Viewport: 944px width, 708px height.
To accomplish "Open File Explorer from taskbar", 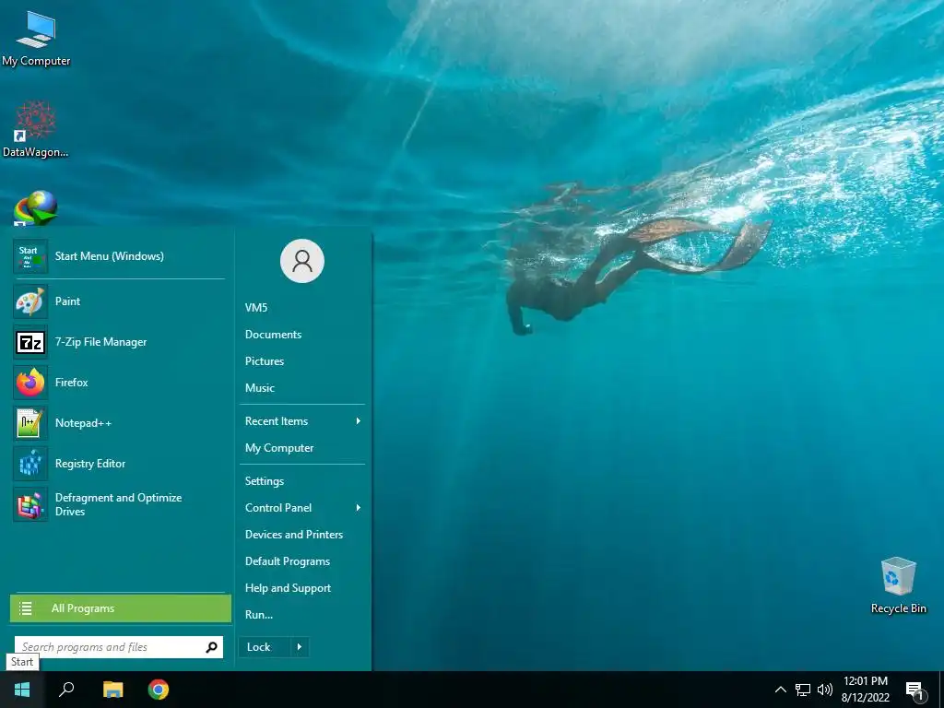I will coord(112,690).
